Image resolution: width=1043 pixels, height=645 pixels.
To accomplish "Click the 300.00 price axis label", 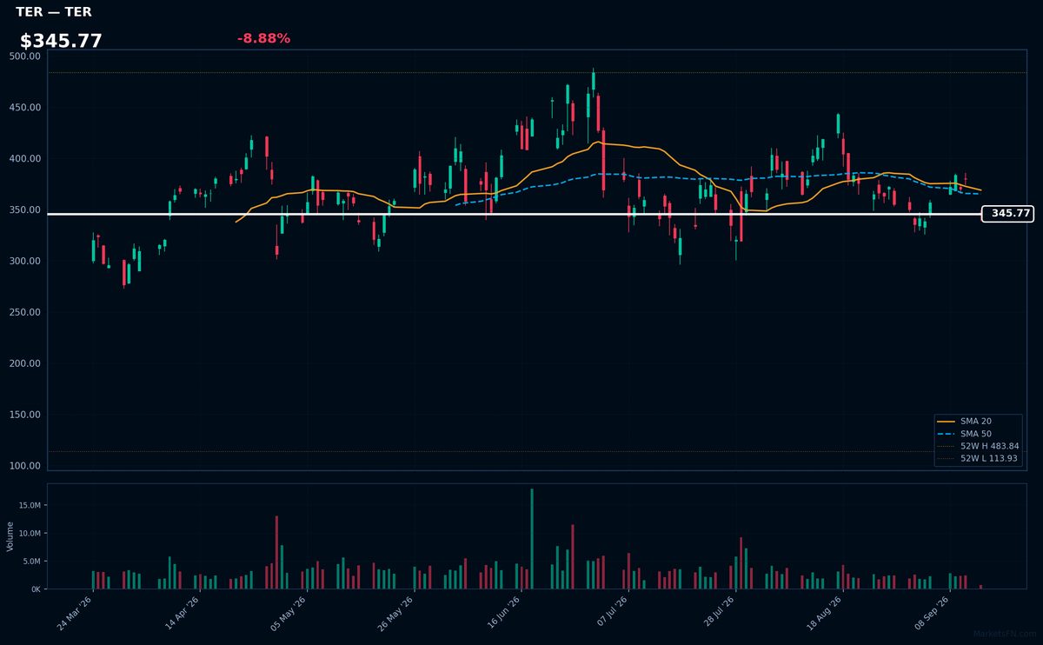I will pos(24,261).
